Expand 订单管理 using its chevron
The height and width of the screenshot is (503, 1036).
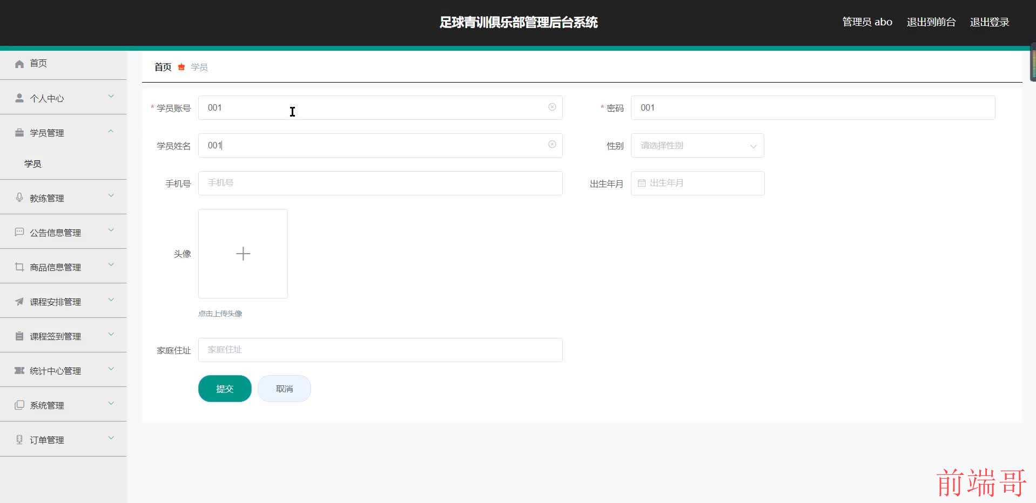click(x=111, y=438)
